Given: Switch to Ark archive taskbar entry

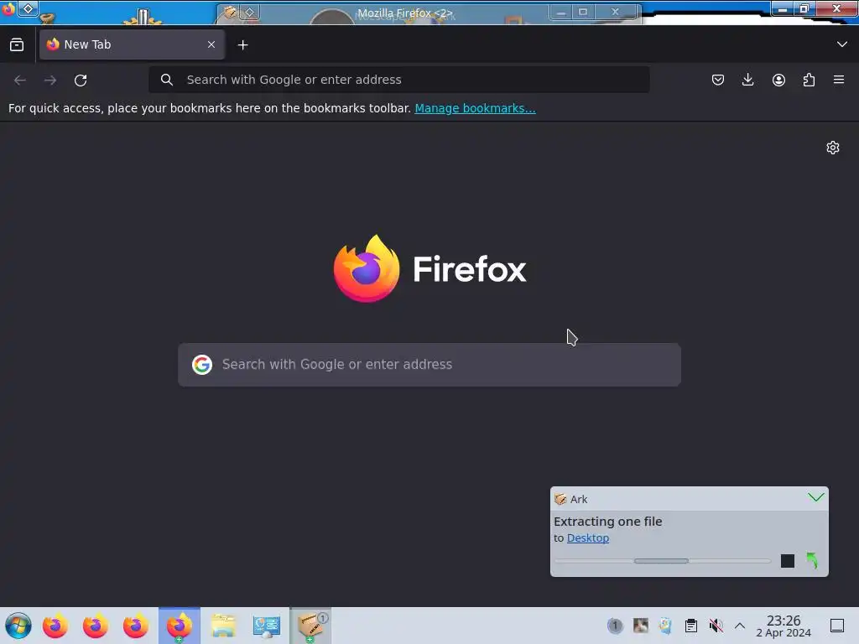Looking at the screenshot, I should tap(310, 626).
